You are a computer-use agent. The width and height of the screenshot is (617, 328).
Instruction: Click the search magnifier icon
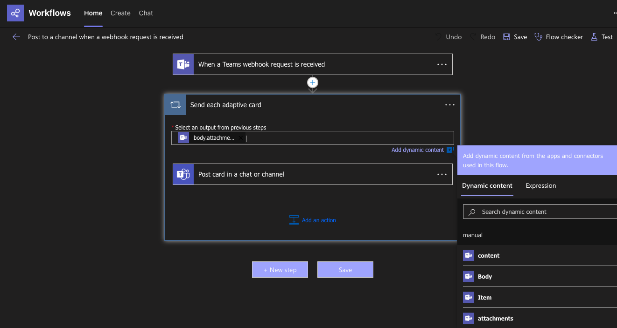tap(472, 212)
